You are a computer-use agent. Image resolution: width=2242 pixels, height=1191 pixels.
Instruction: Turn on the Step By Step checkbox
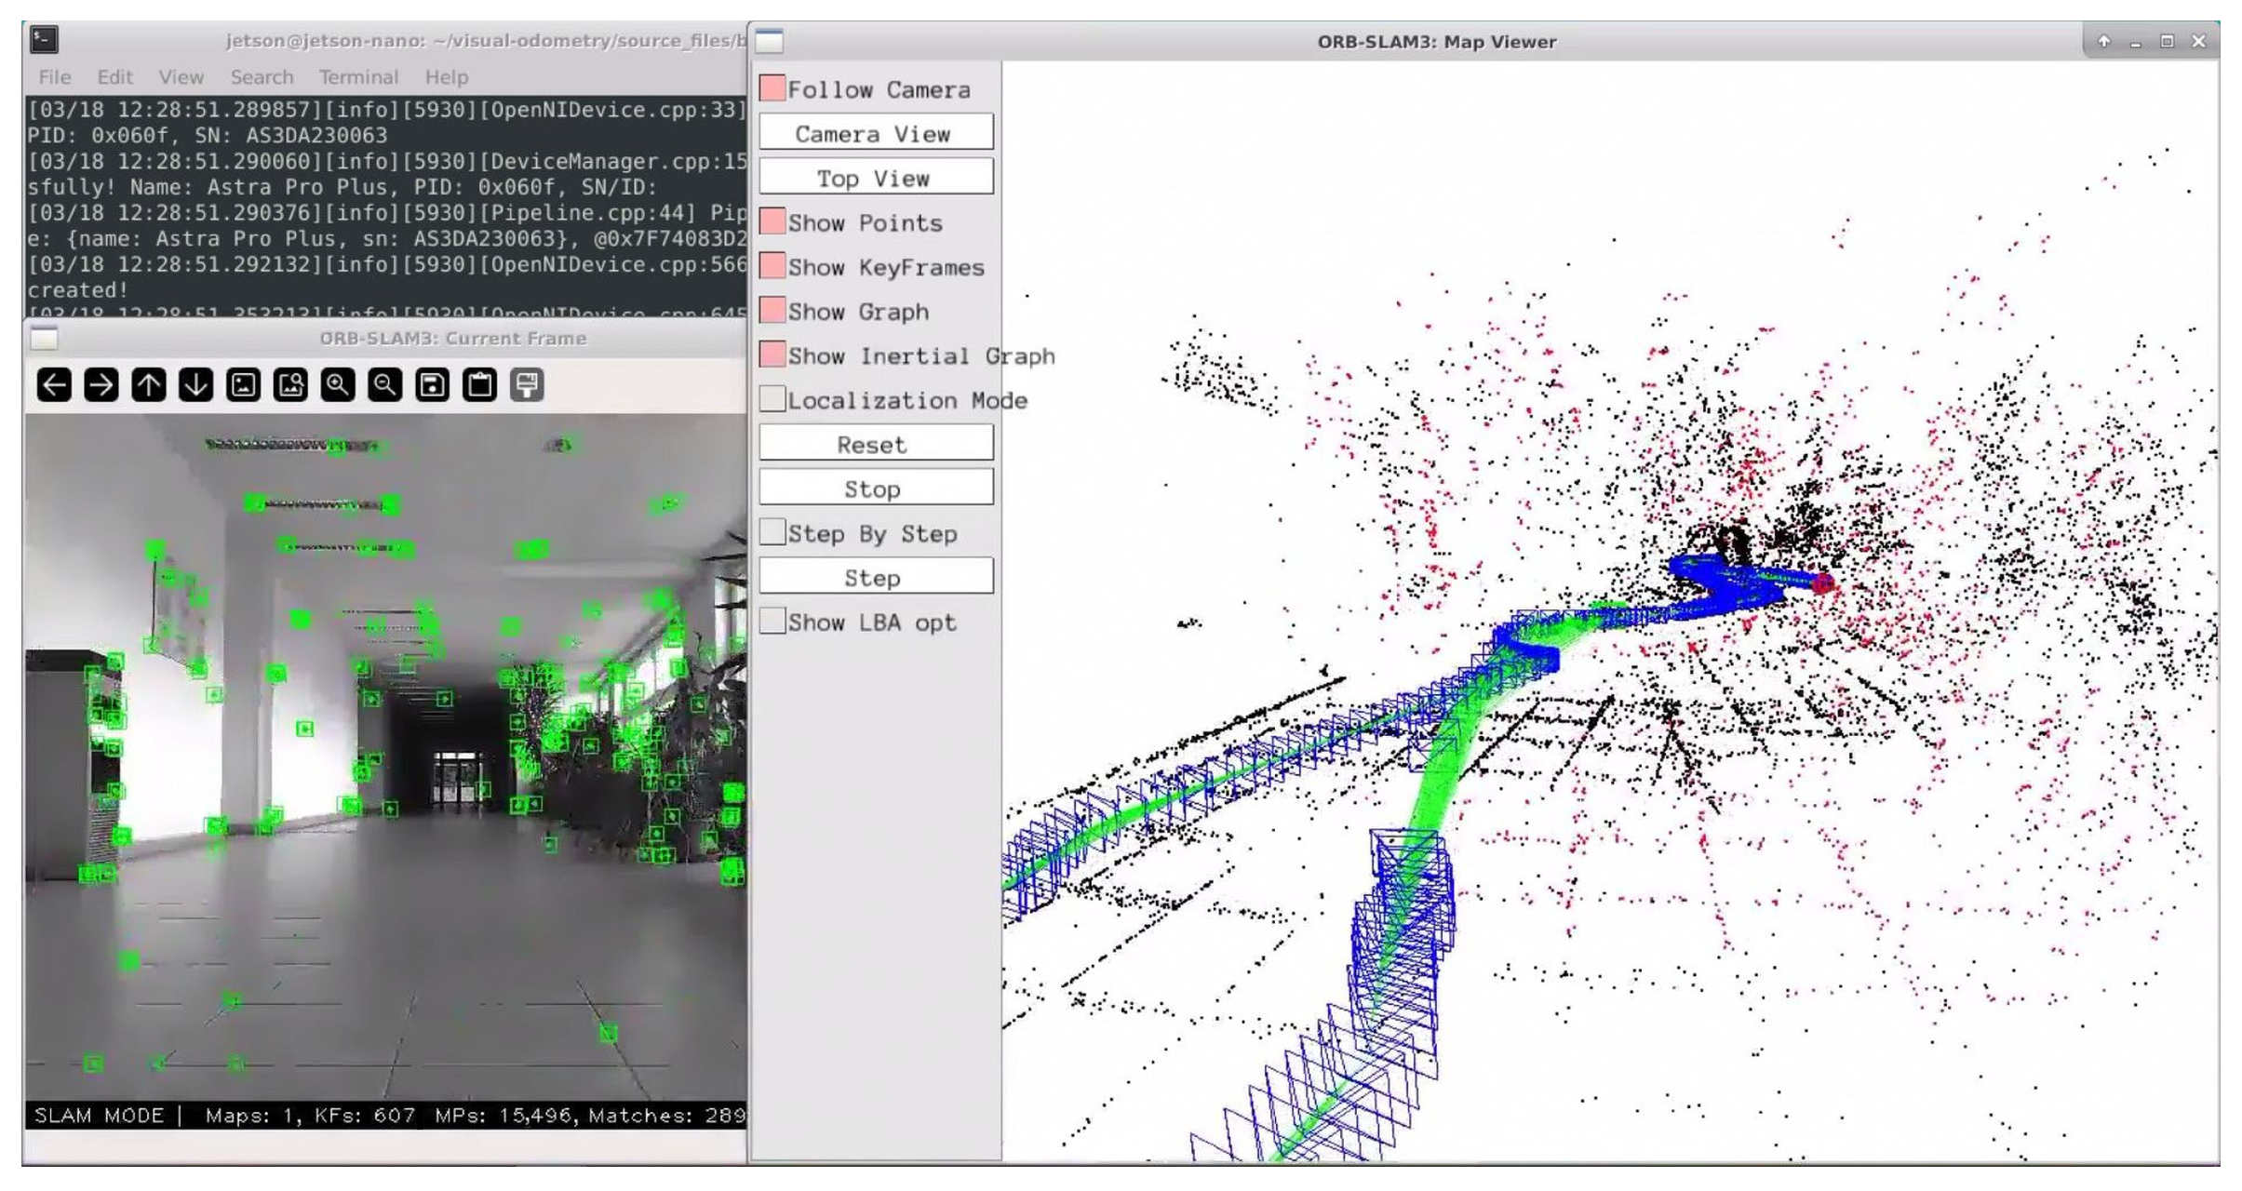(772, 532)
